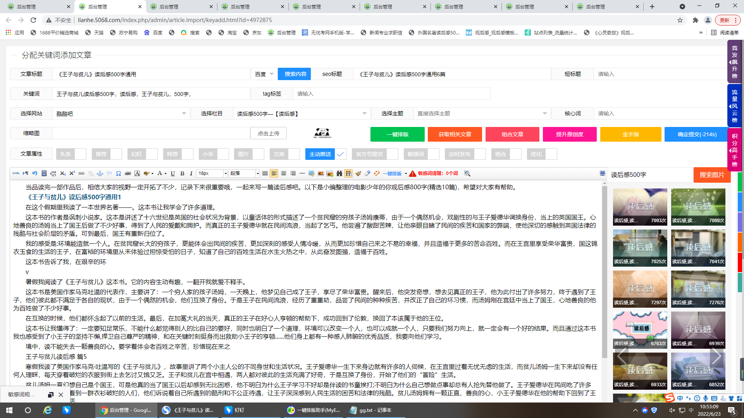Toggle underline formatting
Screen dimensions: 744x418
point(173,173)
